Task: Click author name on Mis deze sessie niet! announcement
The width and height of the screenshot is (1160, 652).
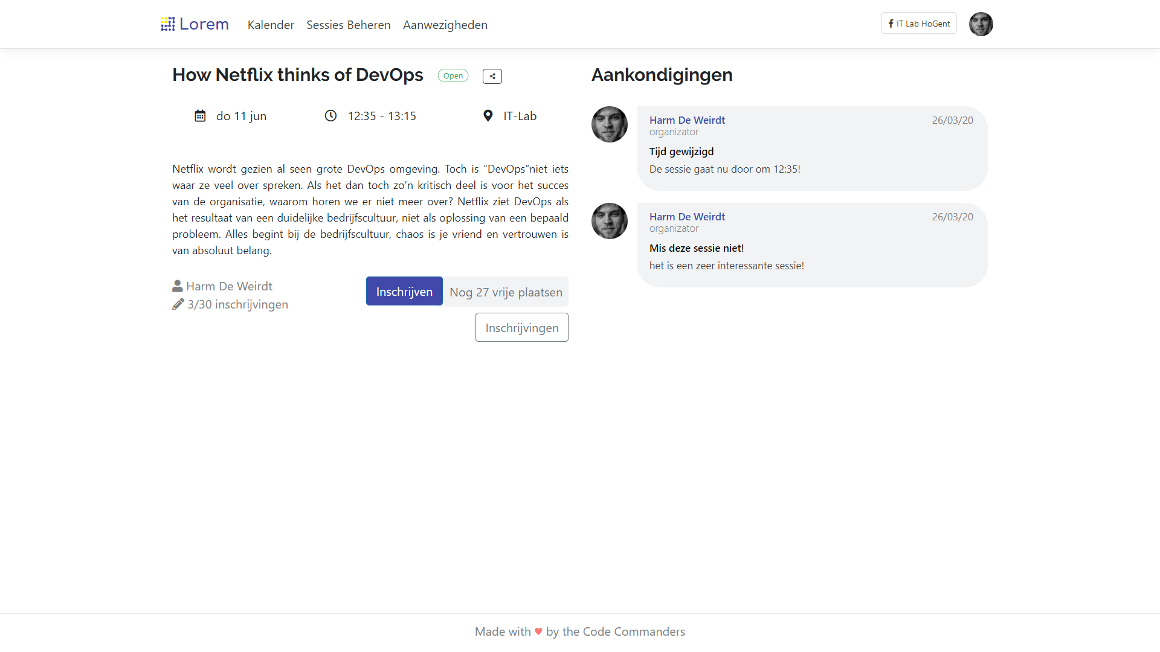Action: [x=687, y=217]
